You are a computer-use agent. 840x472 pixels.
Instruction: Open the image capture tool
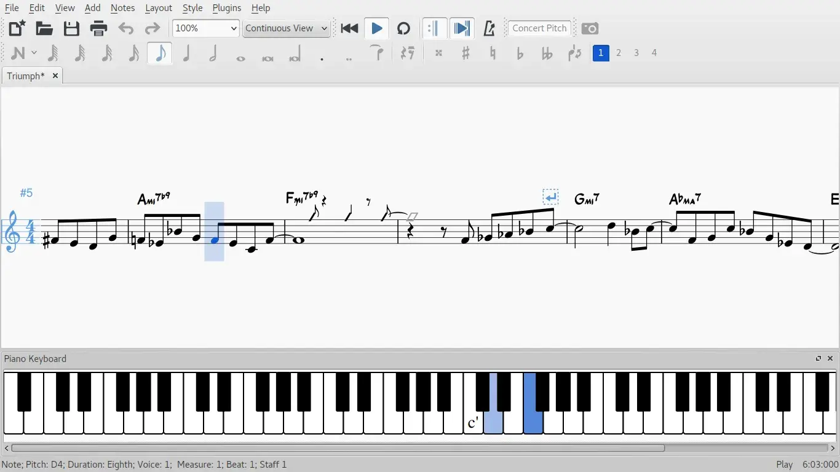(590, 28)
